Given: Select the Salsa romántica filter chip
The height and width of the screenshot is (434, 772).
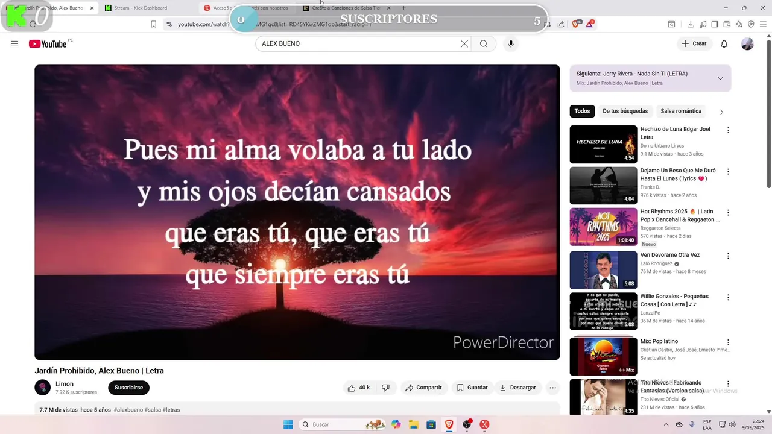Looking at the screenshot, I should (x=681, y=111).
